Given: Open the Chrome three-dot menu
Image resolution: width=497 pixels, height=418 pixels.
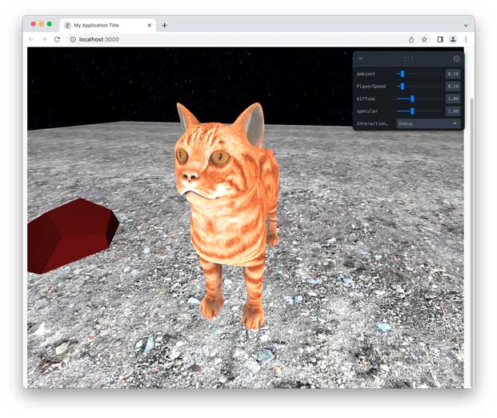Looking at the screenshot, I should (x=466, y=39).
